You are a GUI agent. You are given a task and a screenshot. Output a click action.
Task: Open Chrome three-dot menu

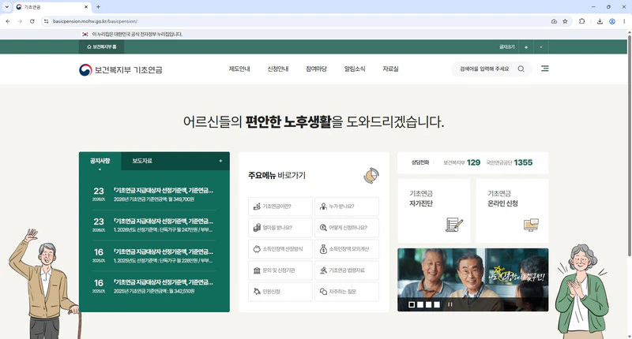coord(624,21)
